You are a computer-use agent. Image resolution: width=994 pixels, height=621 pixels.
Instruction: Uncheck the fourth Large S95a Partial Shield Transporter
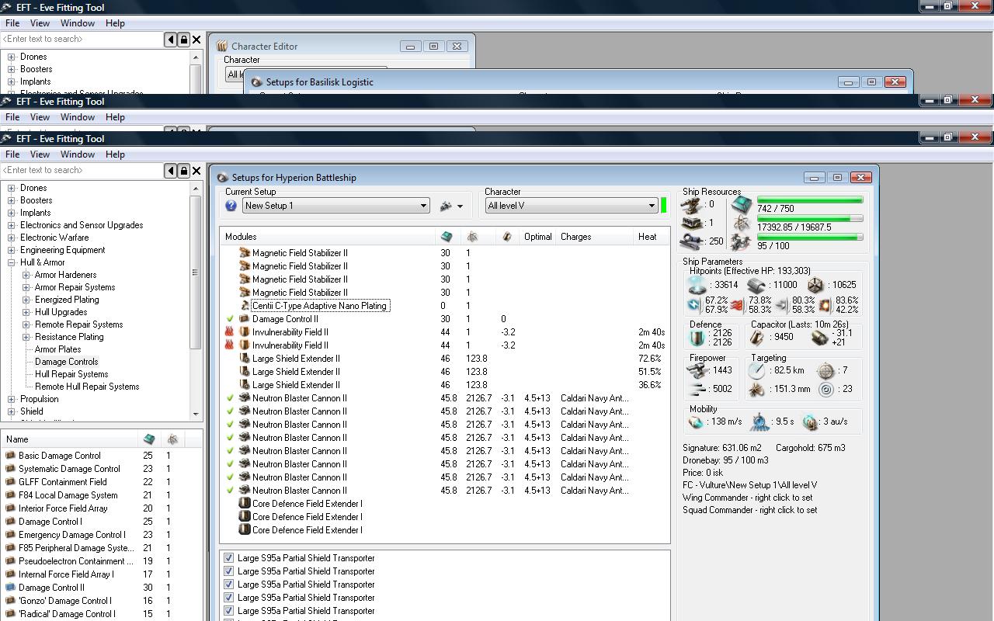click(x=228, y=598)
